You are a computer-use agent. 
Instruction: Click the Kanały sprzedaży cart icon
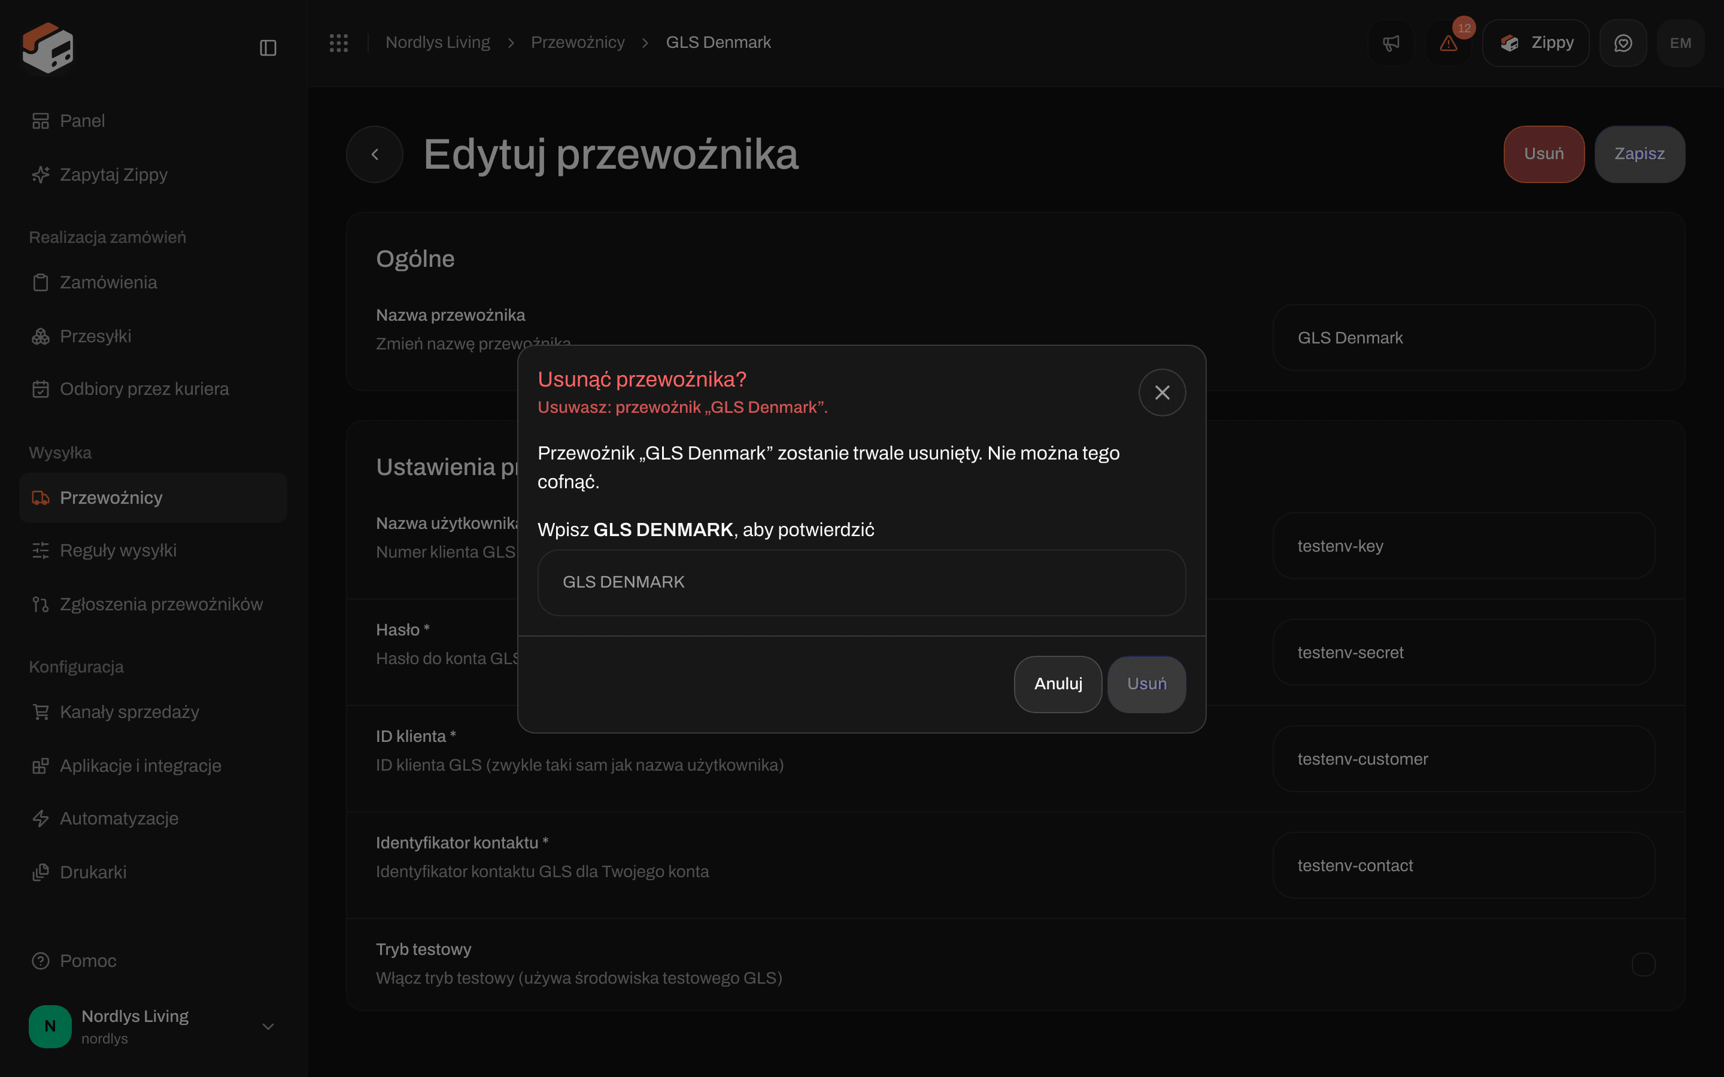41,711
